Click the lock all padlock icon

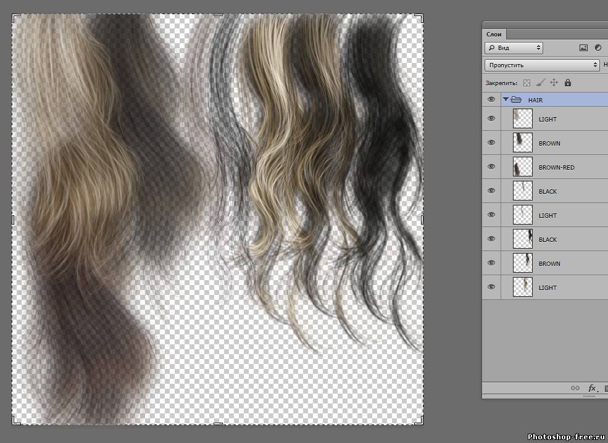[568, 83]
